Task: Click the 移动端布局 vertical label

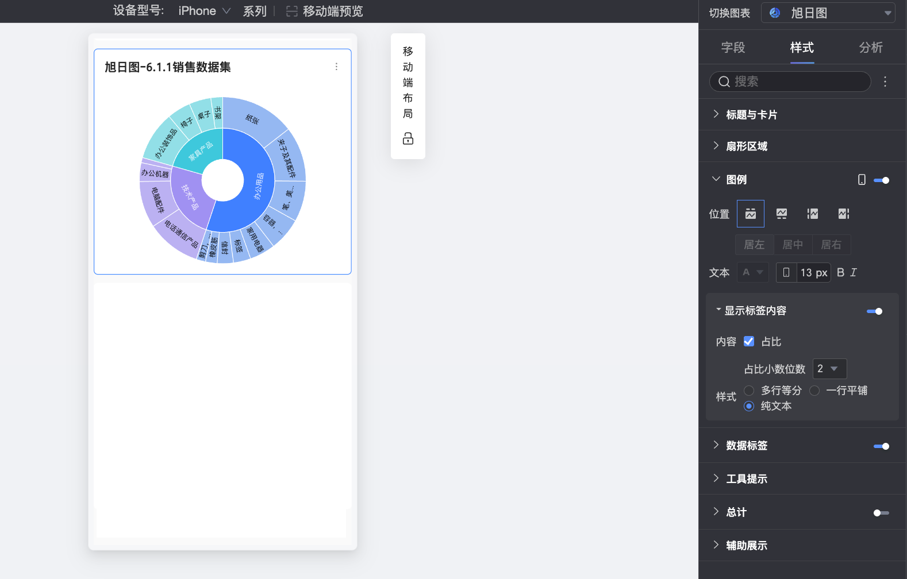Action: (408, 82)
